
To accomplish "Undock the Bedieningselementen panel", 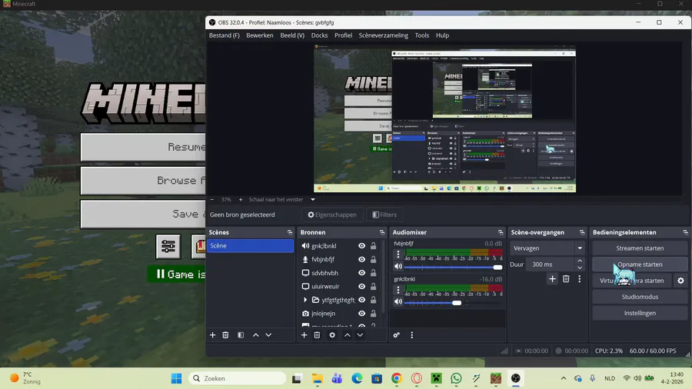I will coord(685,232).
